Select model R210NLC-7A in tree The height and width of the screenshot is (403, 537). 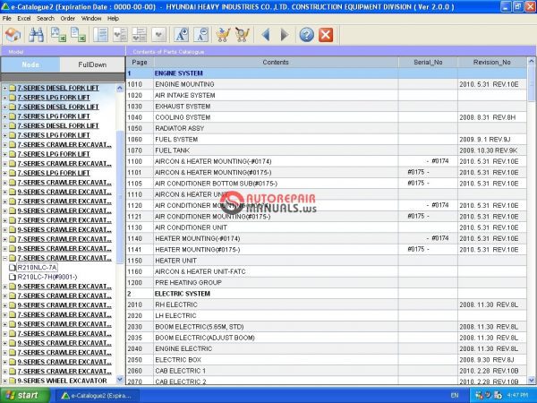point(37,268)
